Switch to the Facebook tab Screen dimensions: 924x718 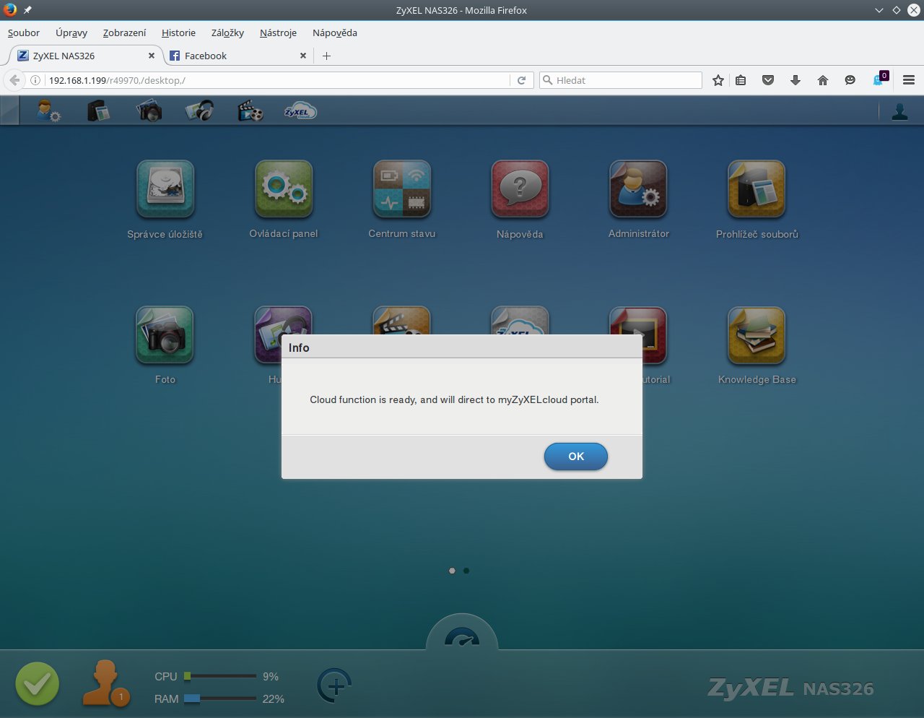237,56
